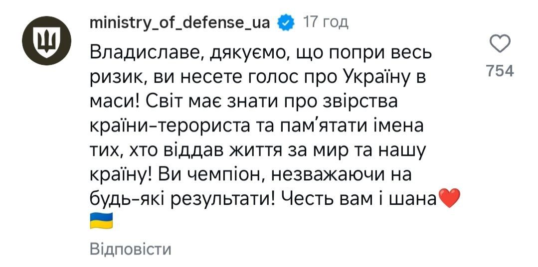This screenshot has height=267, width=538.
Task: View likes by clicking the 754 count
Action: pos(500,71)
